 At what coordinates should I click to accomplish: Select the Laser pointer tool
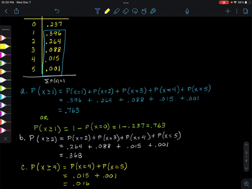tap(153, 11)
